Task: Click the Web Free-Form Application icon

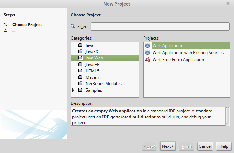Action: (147, 60)
